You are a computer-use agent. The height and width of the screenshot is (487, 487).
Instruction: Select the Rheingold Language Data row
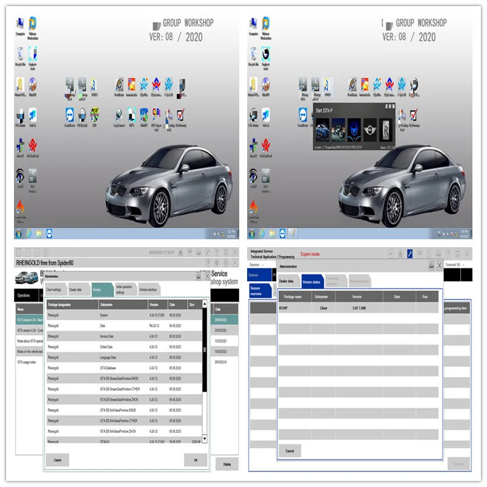pyautogui.click(x=124, y=357)
